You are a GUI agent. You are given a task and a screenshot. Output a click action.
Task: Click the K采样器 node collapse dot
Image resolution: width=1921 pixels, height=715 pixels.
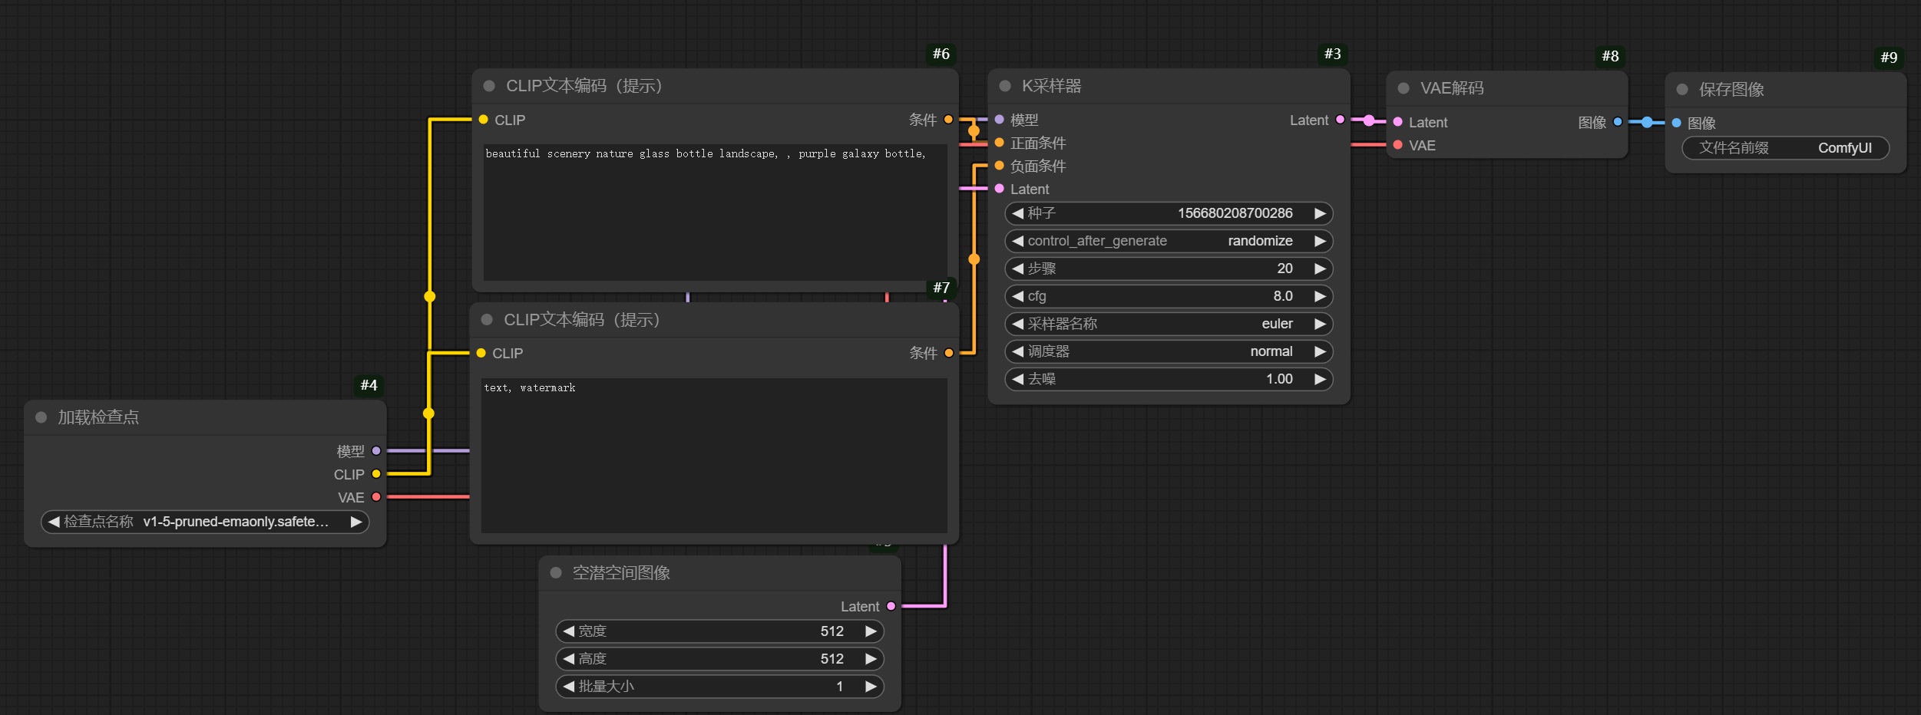(x=1004, y=86)
